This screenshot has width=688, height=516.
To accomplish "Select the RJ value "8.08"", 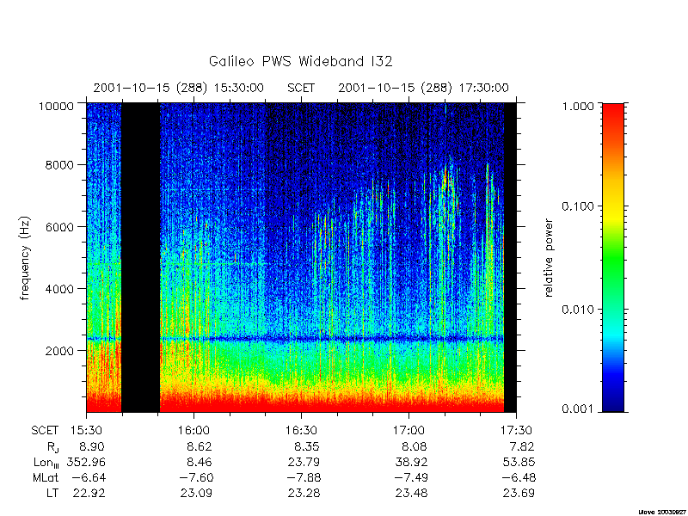I will (x=414, y=446).
